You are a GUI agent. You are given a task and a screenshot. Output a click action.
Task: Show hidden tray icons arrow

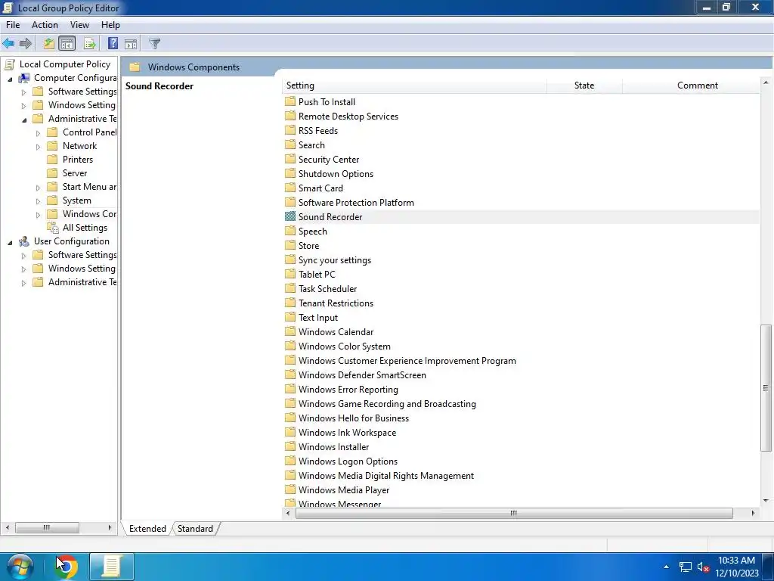pyautogui.click(x=667, y=567)
